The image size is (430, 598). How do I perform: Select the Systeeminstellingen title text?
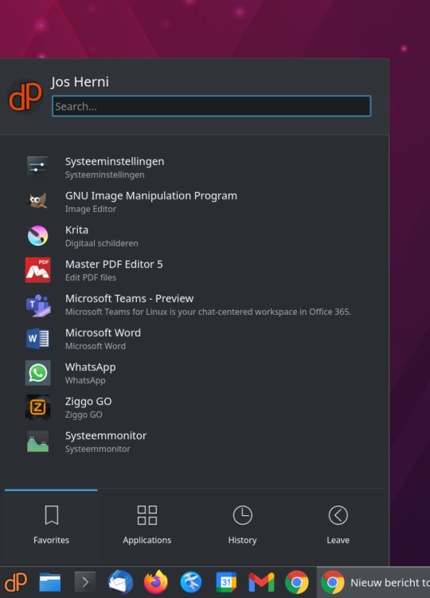click(115, 162)
